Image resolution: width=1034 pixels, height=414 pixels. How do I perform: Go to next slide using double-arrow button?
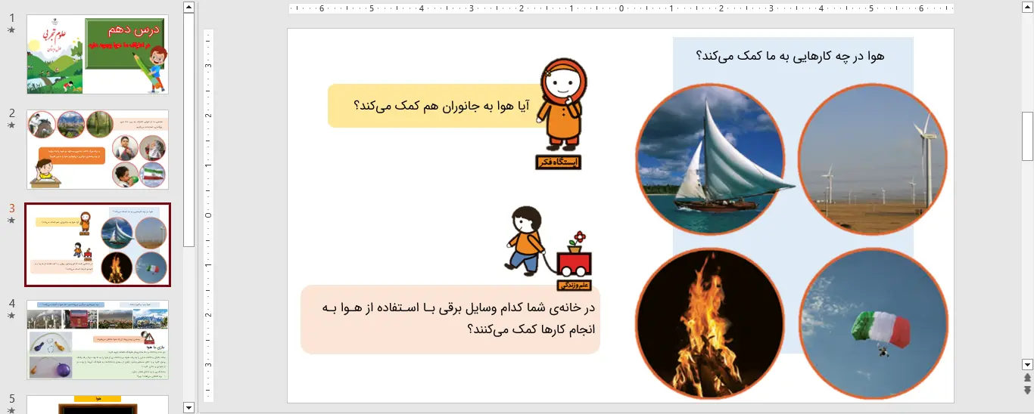click(x=1027, y=390)
